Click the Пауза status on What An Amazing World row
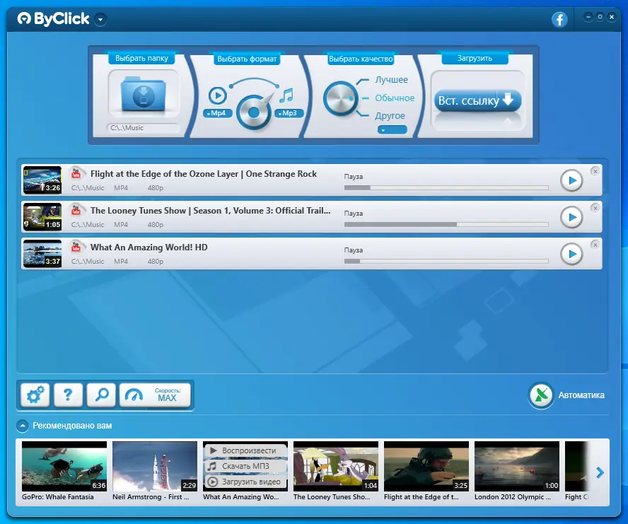Image resolution: width=628 pixels, height=524 pixels. [354, 250]
